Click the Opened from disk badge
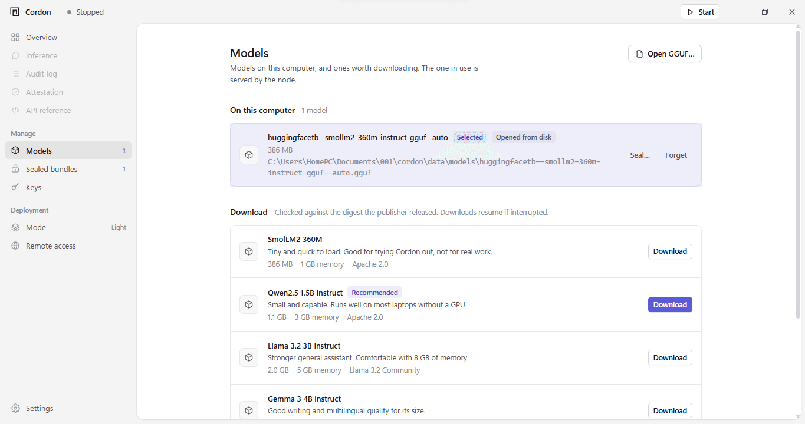 point(524,137)
